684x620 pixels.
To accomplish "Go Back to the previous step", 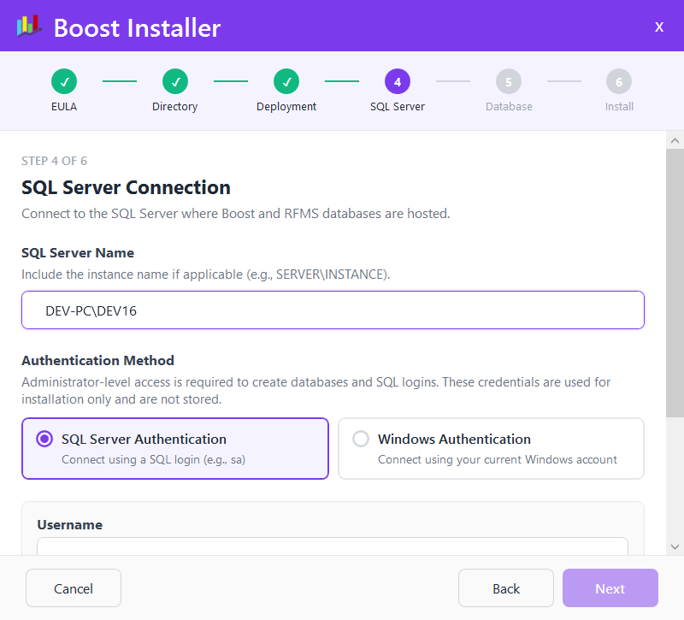I will click(x=506, y=588).
